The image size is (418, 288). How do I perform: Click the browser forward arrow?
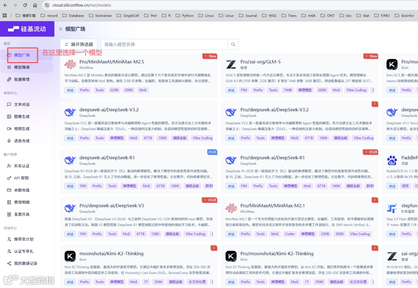(x=15, y=5)
